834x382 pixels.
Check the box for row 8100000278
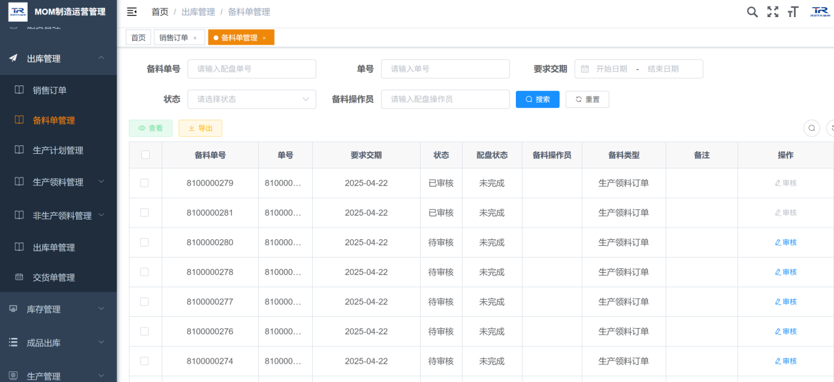click(x=145, y=272)
